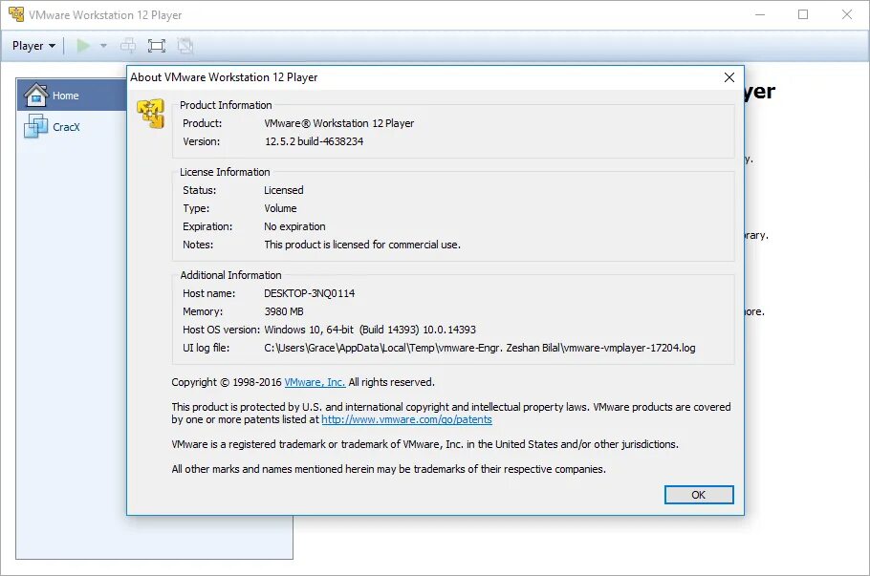870x576 pixels.
Task: Click the Home house icon
Action: [35, 95]
